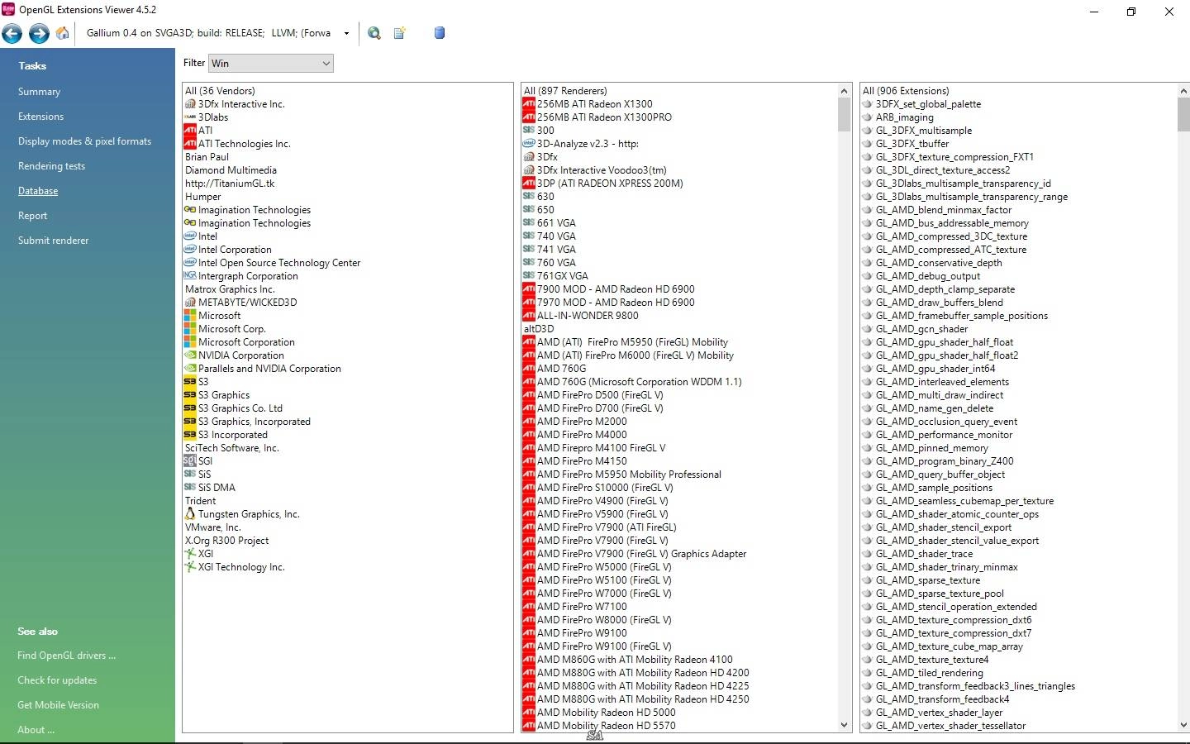
Task: Open the database cylinder toolbar icon
Action: point(440,33)
